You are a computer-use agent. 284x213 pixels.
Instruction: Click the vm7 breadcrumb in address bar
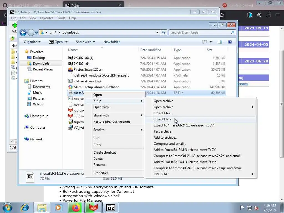pyautogui.click(x=52, y=33)
